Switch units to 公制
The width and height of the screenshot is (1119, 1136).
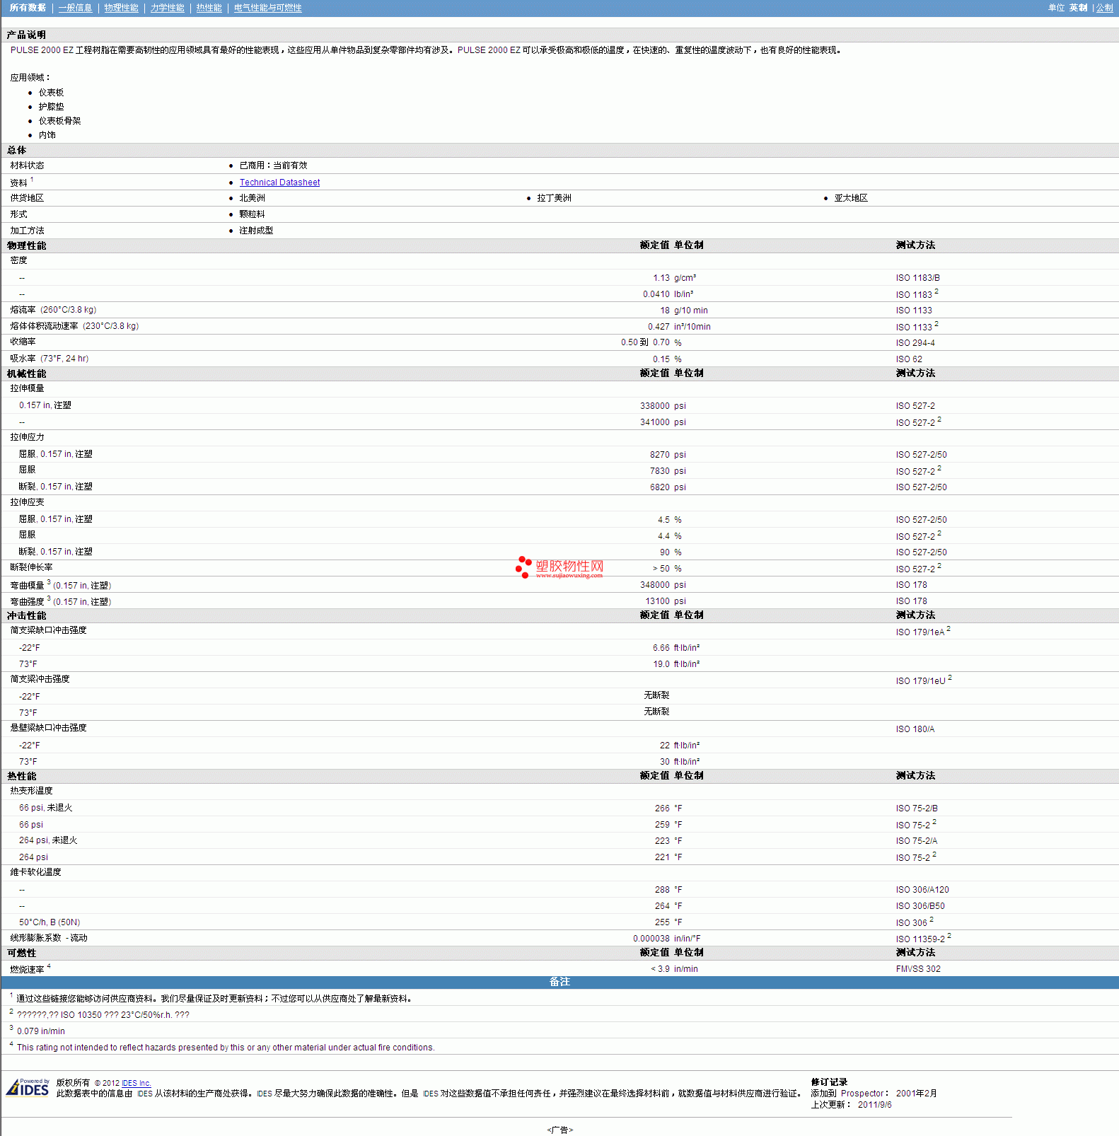pos(1104,8)
